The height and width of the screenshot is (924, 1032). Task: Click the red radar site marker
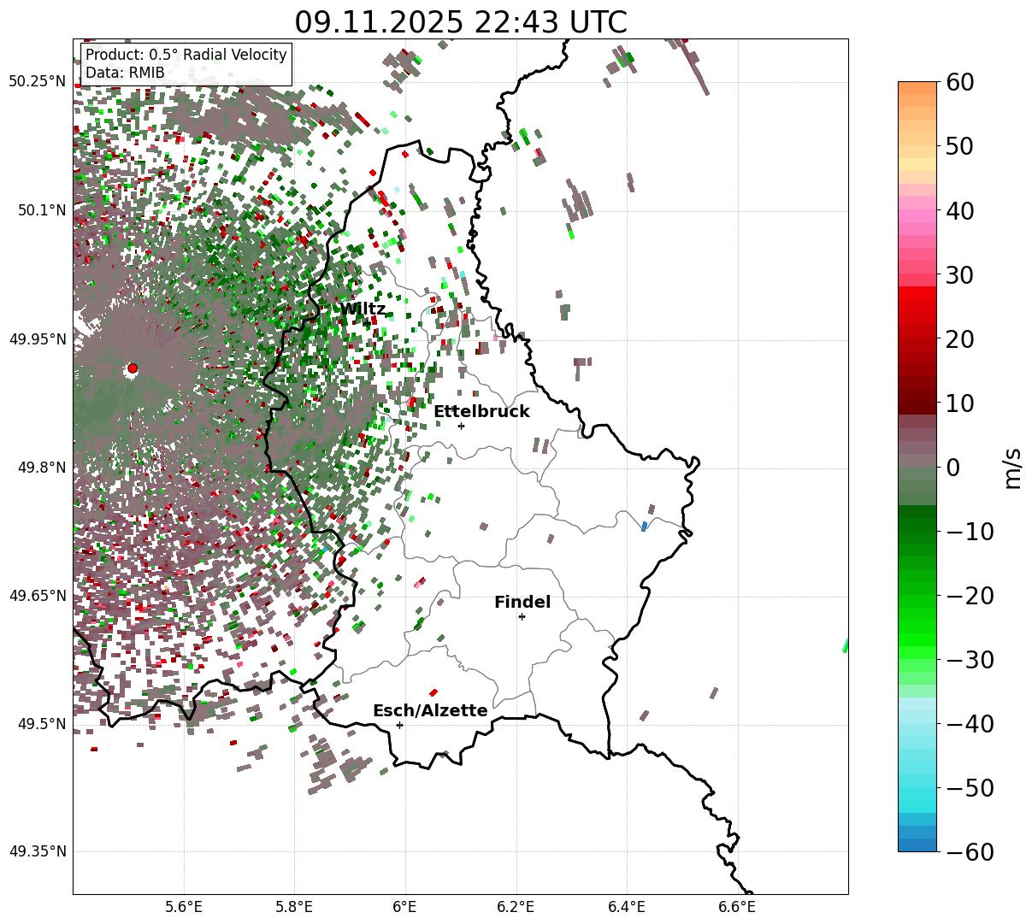click(133, 368)
